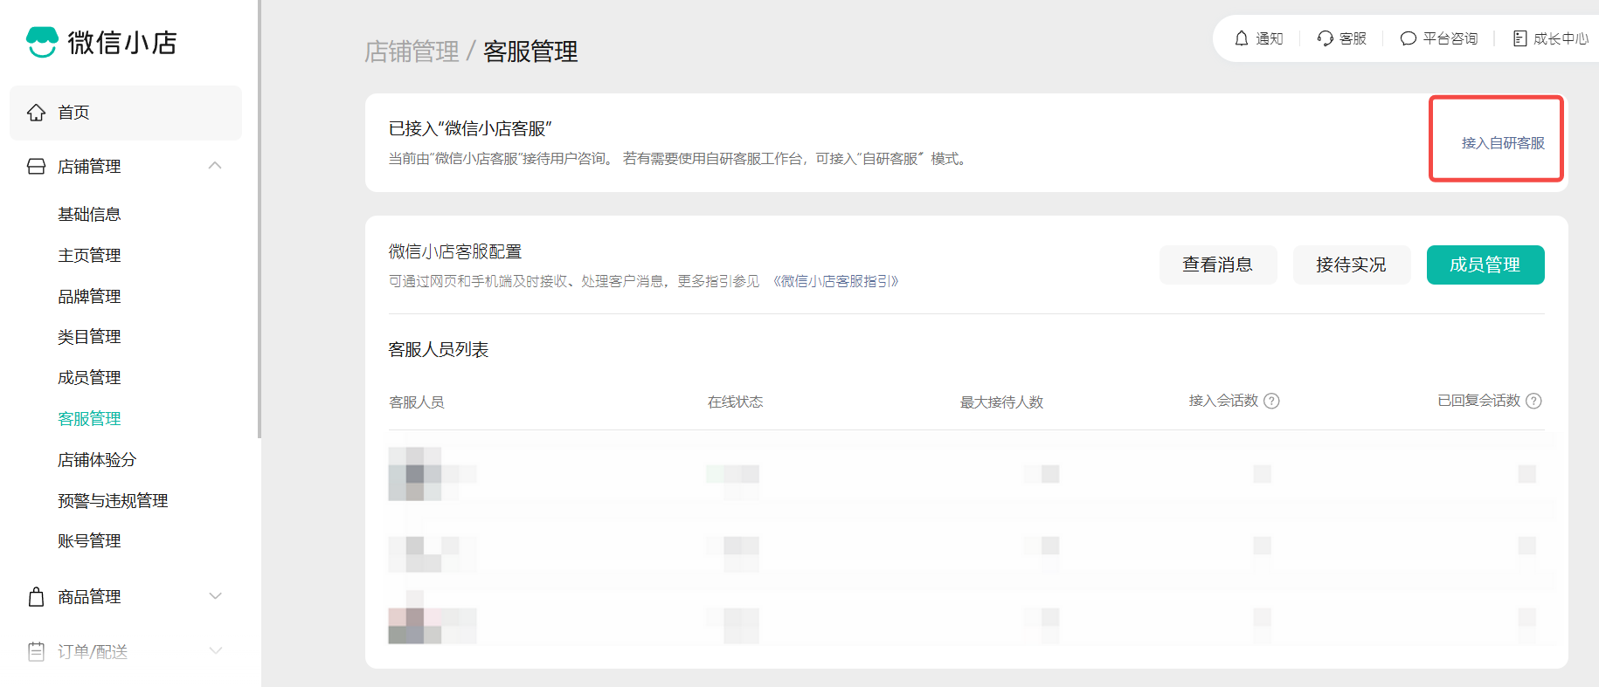The image size is (1599, 687).
Task: Click the 接入自研客服 link
Action: click(1502, 143)
